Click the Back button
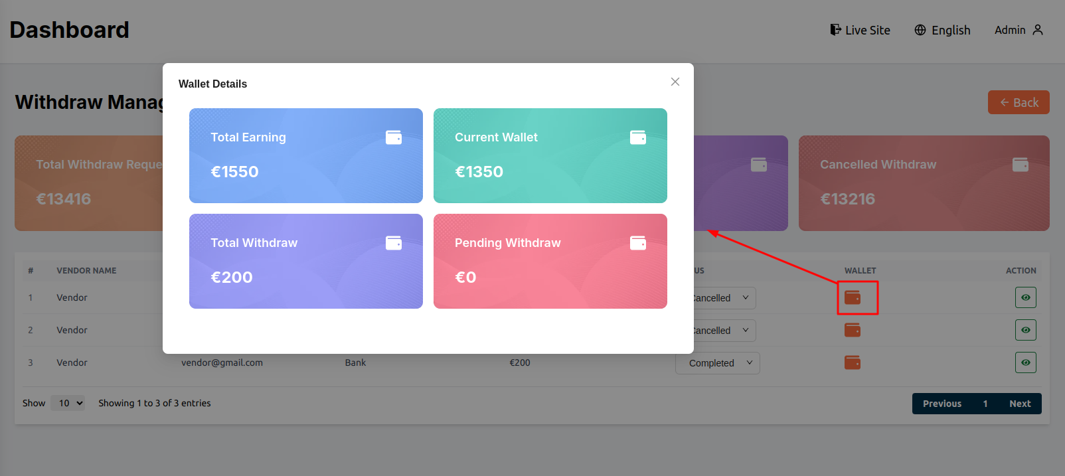The width and height of the screenshot is (1065, 476). [x=1019, y=102]
